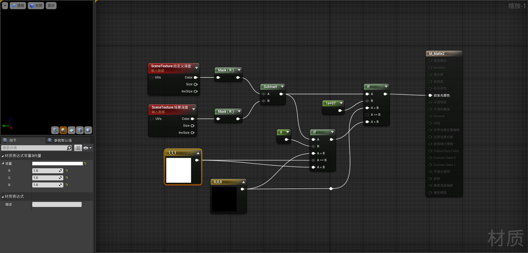The height and width of the screenshot is (253, 528).
Task: Expand the lower Mask (R) node arrow
Action: tap(239, 111)
